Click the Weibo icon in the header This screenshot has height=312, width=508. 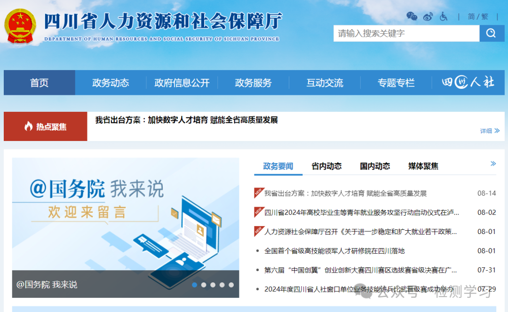coord(428,16)
